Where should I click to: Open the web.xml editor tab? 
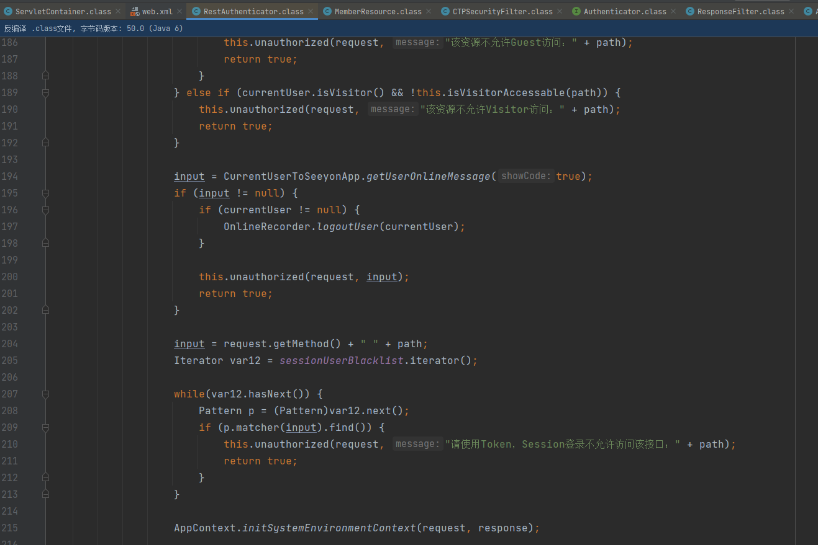[x=157, y=11]
